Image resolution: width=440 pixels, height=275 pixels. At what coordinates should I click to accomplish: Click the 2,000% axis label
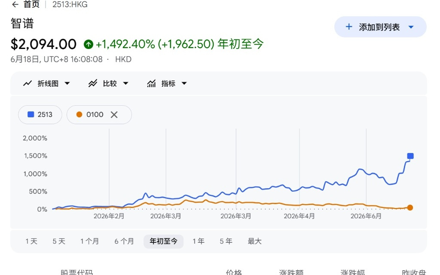pyautogui.click(x=35, y=138)
